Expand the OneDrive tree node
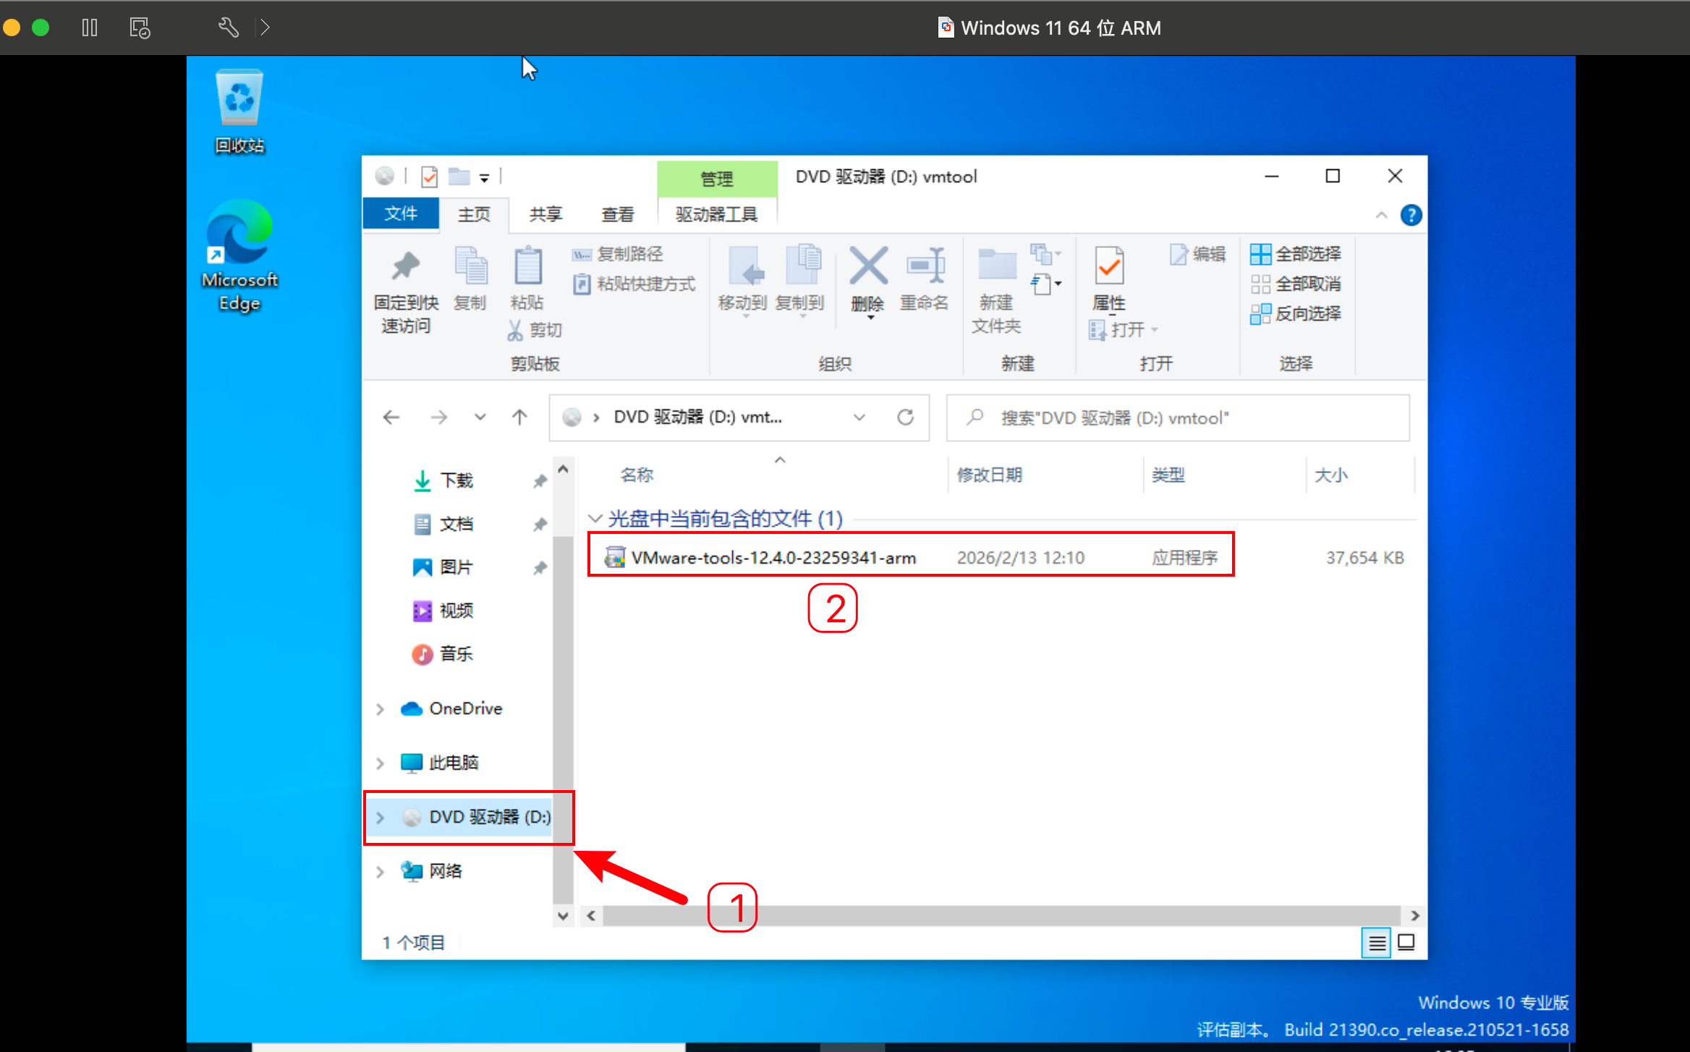This screenshot has height=1052, width=1690. click(x=381, y=709)
